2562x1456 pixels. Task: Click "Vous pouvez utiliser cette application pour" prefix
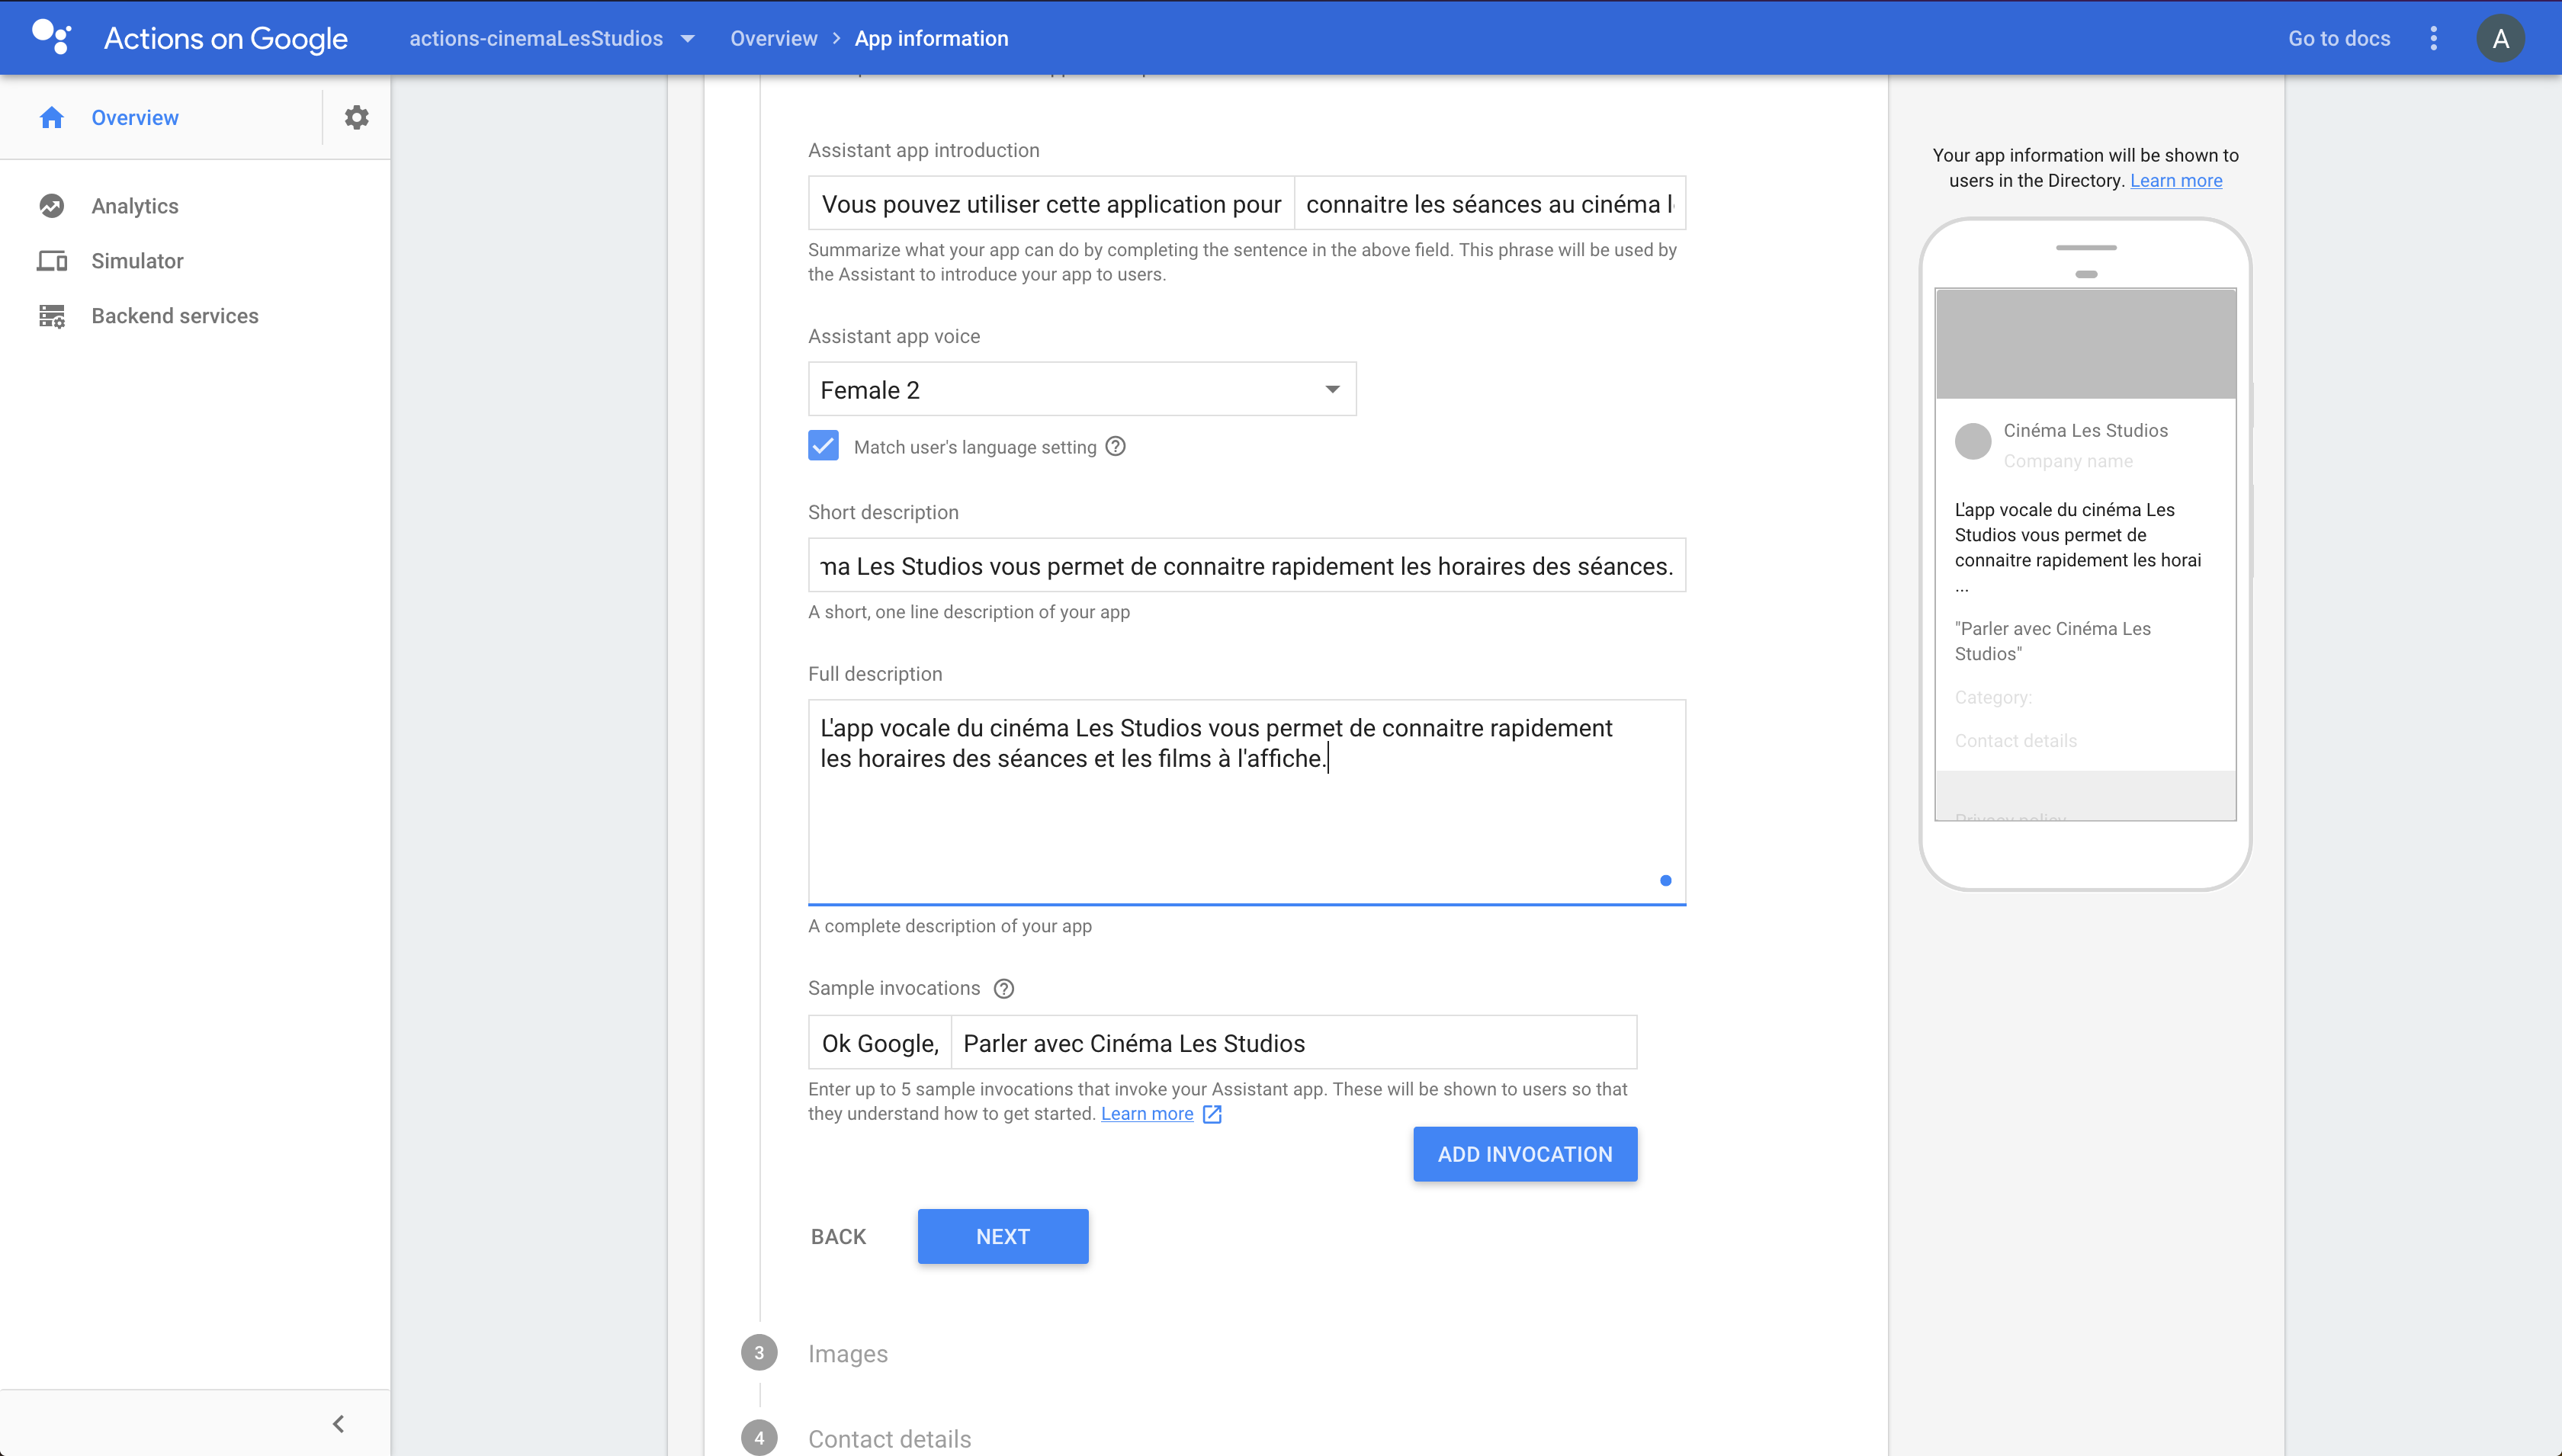click(1051, 203)
